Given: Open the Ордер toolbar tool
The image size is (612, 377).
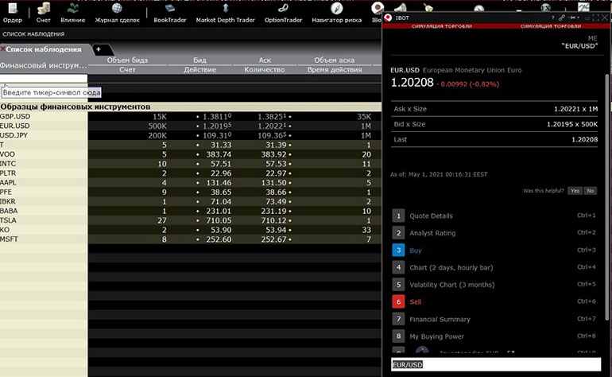Looking at the screenshot, I should click(x=13, y=13).
